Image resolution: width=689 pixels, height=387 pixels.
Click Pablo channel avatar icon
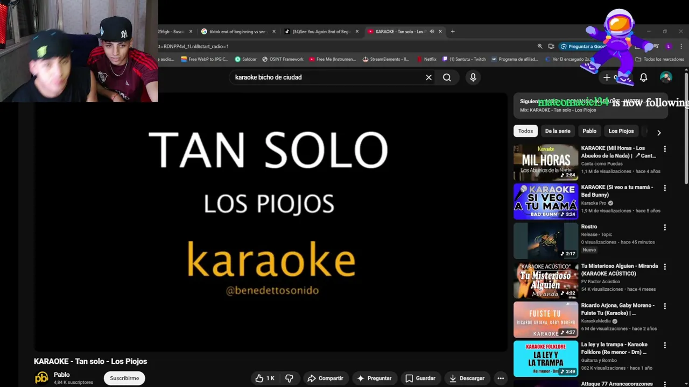pyautogui.click(x=41, y=378)
